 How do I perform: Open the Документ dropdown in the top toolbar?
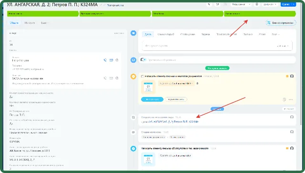270,4
